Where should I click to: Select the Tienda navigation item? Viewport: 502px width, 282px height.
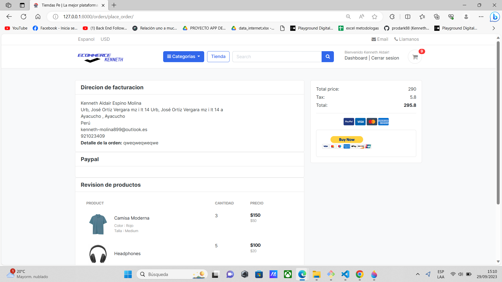tap(218, 56)
